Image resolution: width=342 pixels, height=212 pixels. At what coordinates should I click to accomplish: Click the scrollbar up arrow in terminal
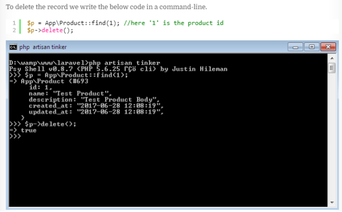pyautogui.click(x=332, y=58)
